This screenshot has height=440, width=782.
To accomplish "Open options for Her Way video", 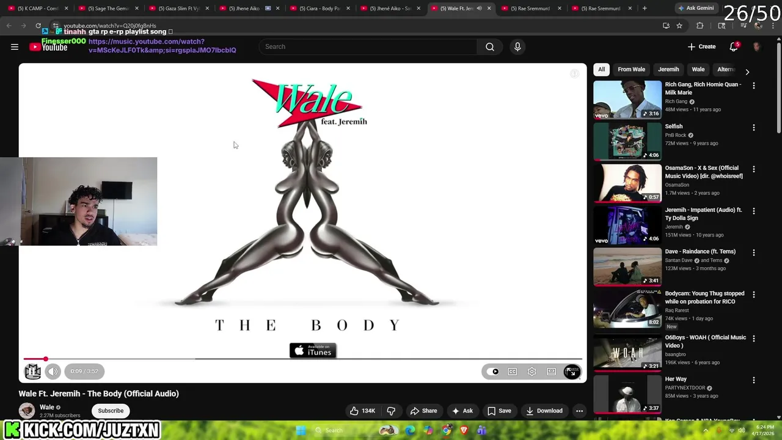I will tap(753, 380).
